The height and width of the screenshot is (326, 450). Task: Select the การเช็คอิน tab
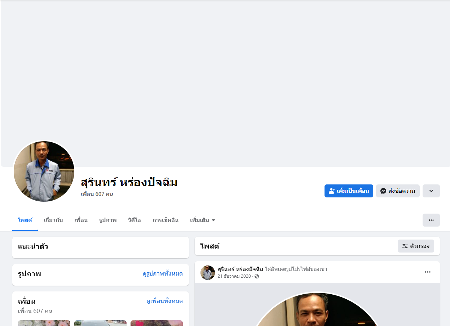(x=166, y=220)
